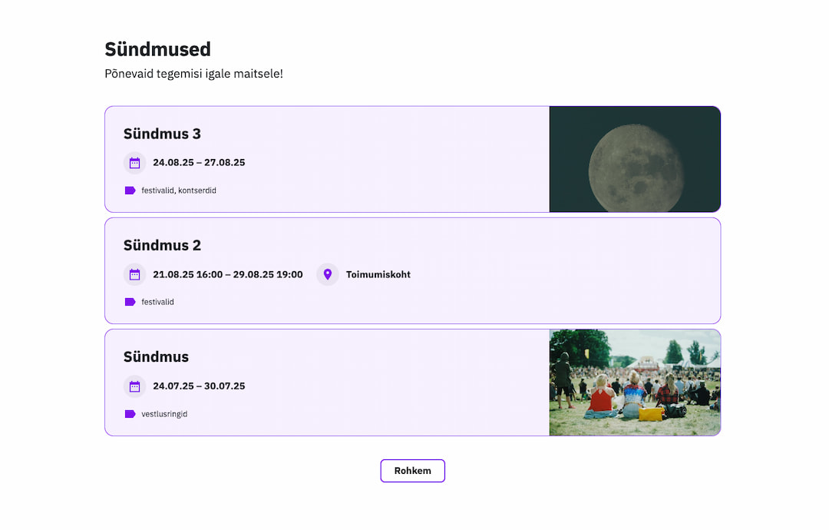Click the subtitle Põnevaid tegemisi igale maitsele!
This screenshot has width=829, height=530.
point(194,74)
